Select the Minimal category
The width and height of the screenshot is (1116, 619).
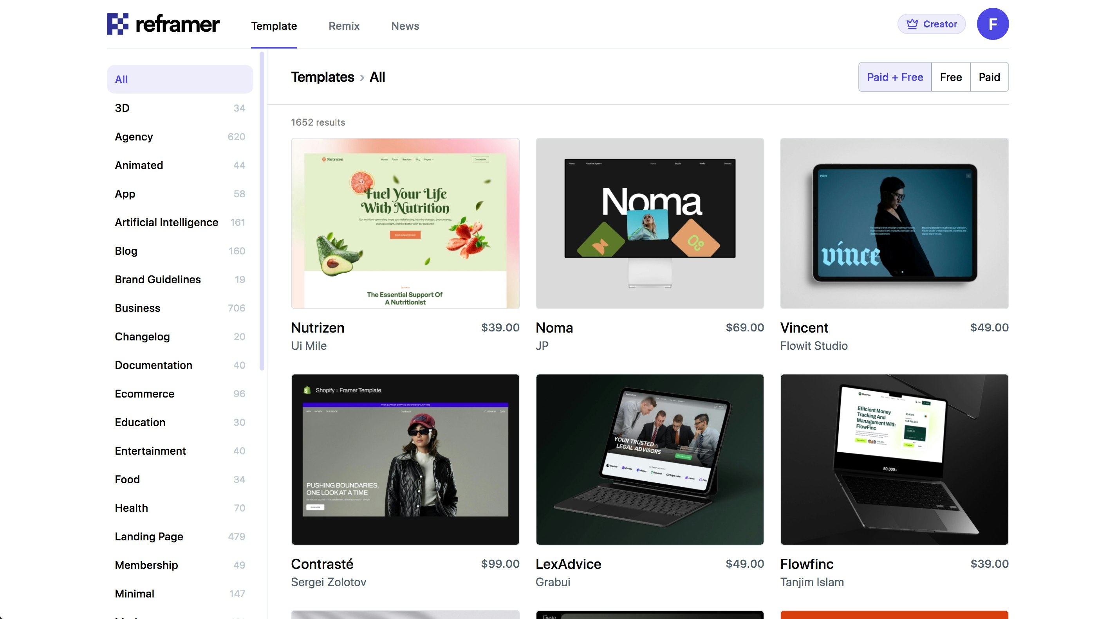(x=180, y=594)
